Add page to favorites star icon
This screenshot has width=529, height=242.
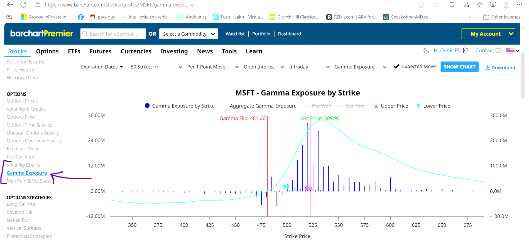click(436, 5)
